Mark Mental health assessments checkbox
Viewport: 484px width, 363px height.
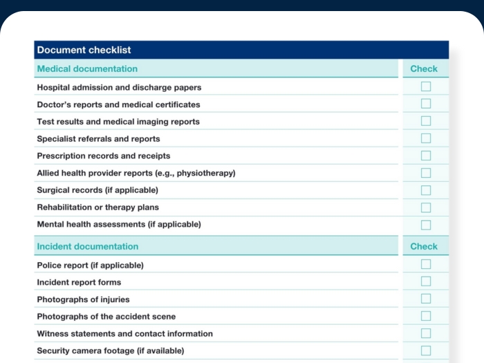[x=426, y=225]
